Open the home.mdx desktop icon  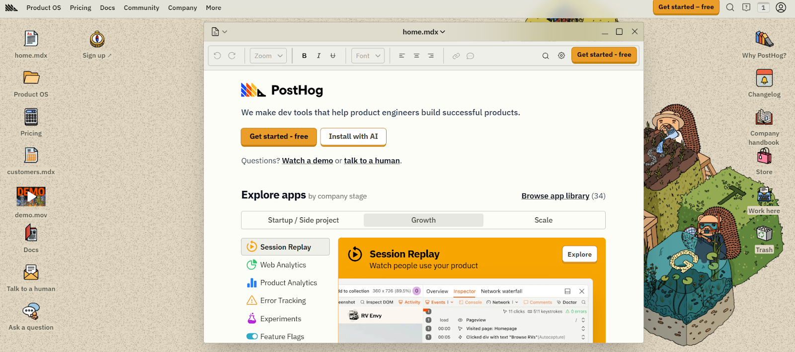pos(31,39)
